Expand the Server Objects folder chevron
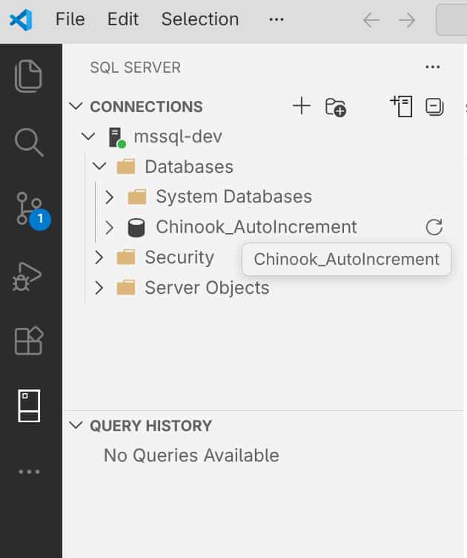This screenshot has width=467, height=558. 99,288
